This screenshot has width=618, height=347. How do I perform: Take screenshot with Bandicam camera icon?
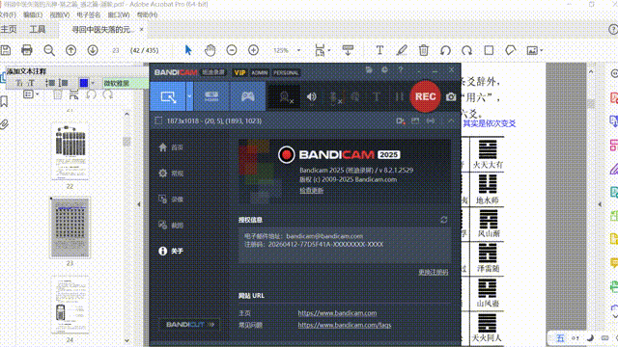451,96
